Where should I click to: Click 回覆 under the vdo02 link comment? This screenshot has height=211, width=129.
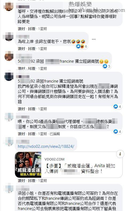click(x=32, y=181)
